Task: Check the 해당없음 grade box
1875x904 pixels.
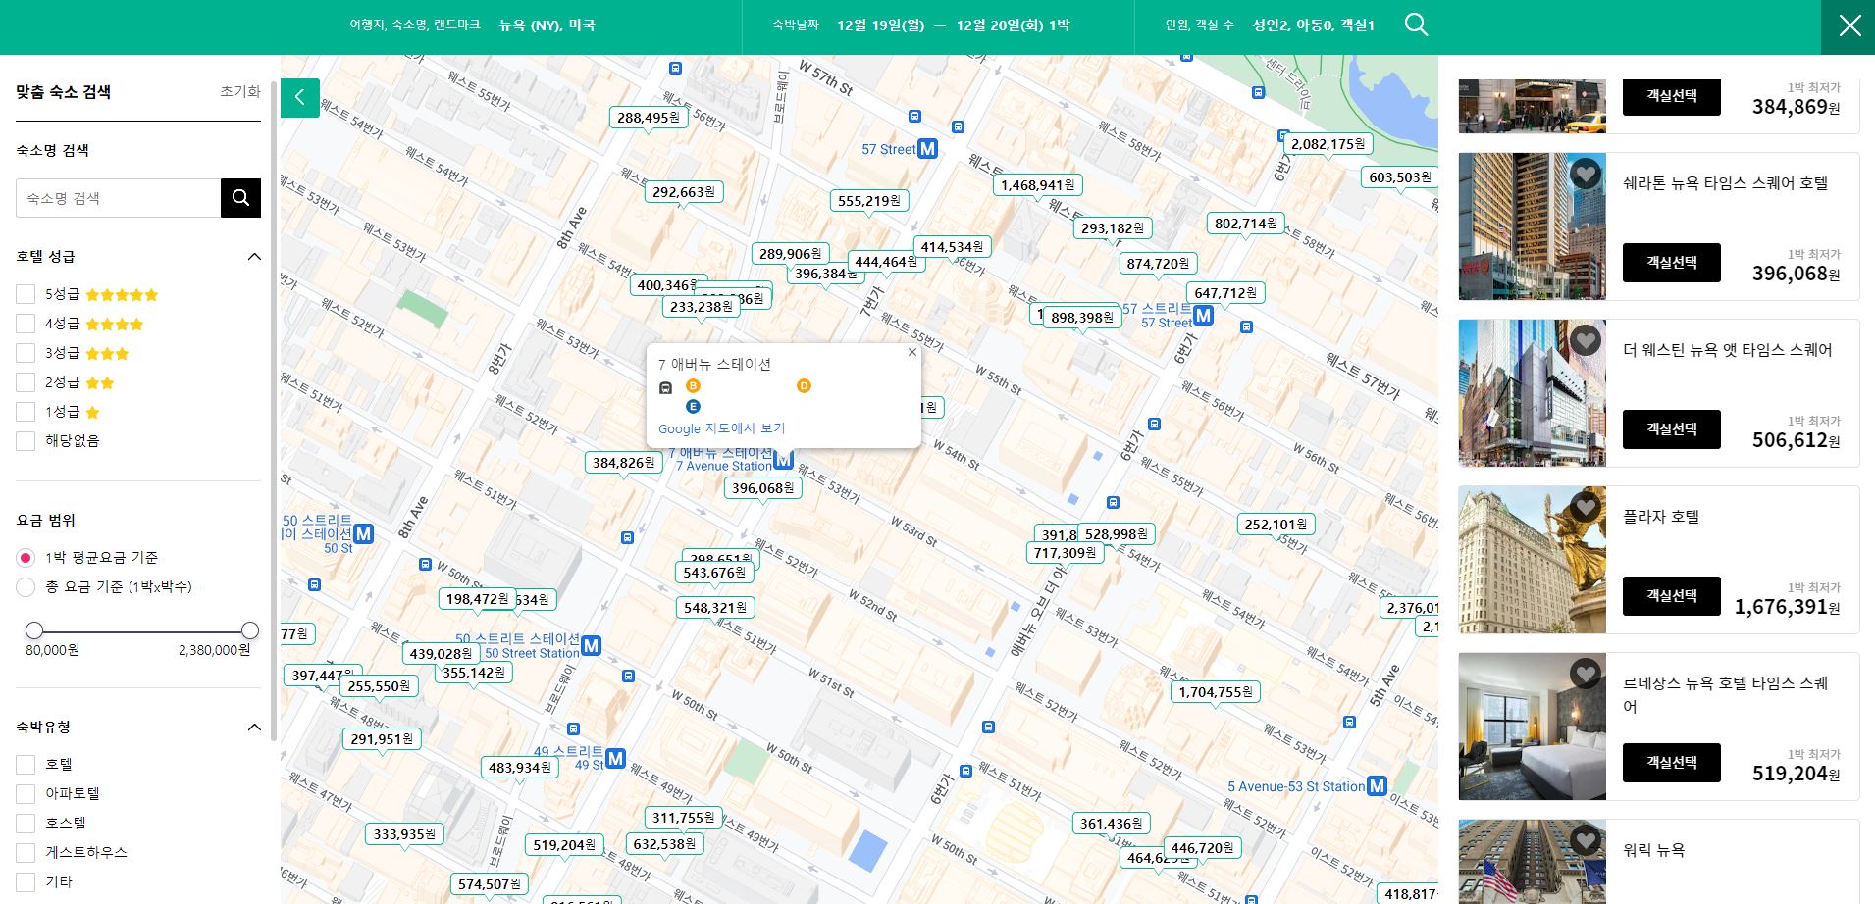Action: [26, 441]
